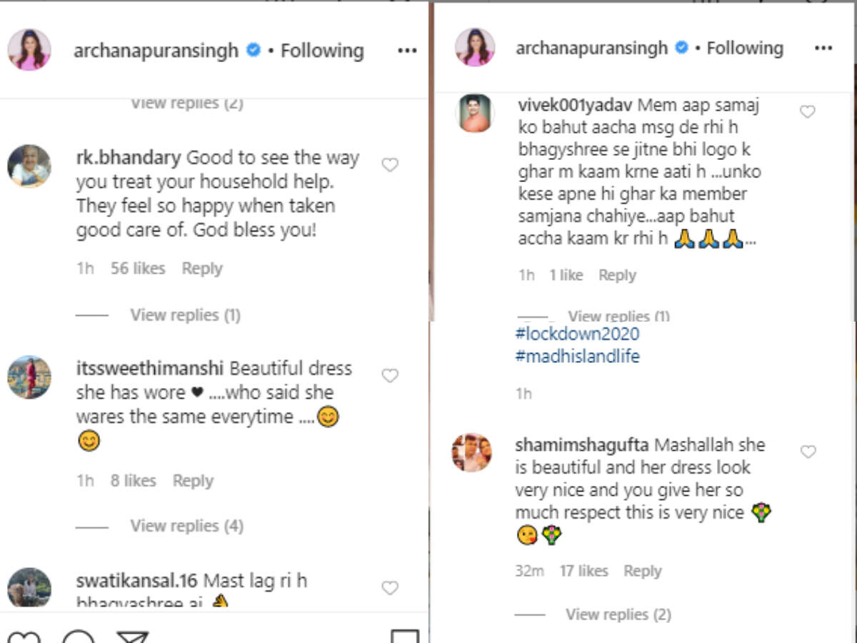857x643 pixels.
Task: Reply to shamimshagufta's comment
Action: coord(643,571)
